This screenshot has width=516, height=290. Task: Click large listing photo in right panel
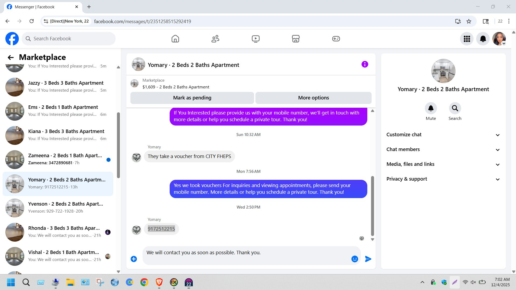pos(443,71)
